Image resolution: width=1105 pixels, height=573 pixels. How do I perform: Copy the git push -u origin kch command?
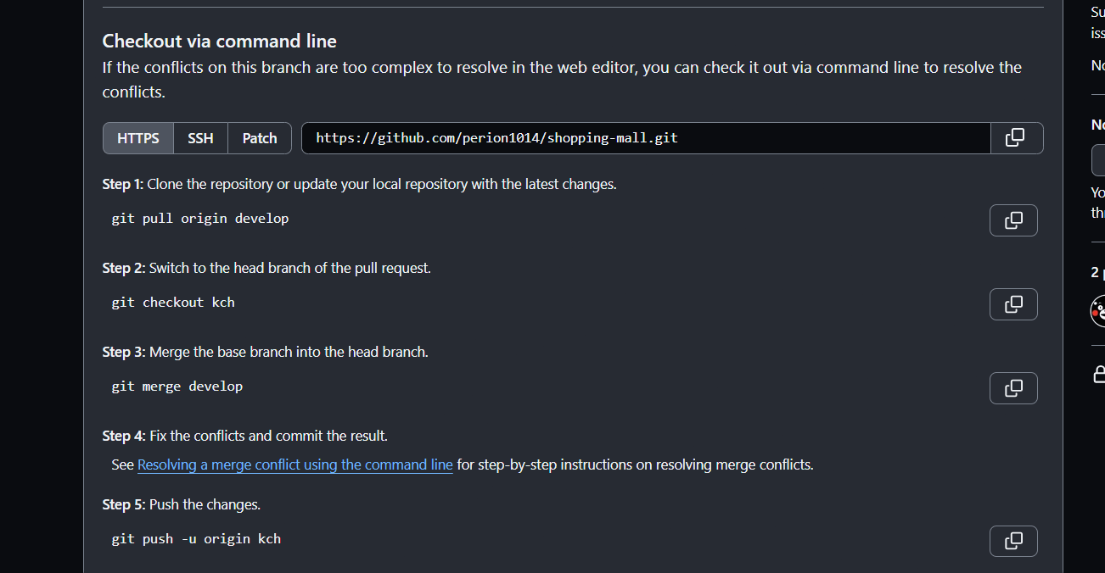(1013, 541)
